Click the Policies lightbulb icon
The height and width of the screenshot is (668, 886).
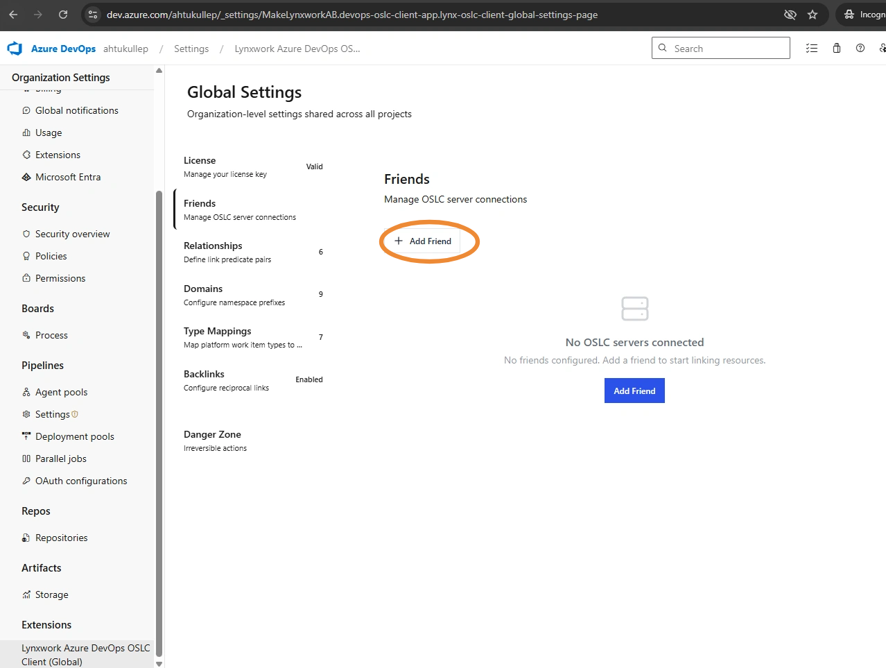click(26, 256)
